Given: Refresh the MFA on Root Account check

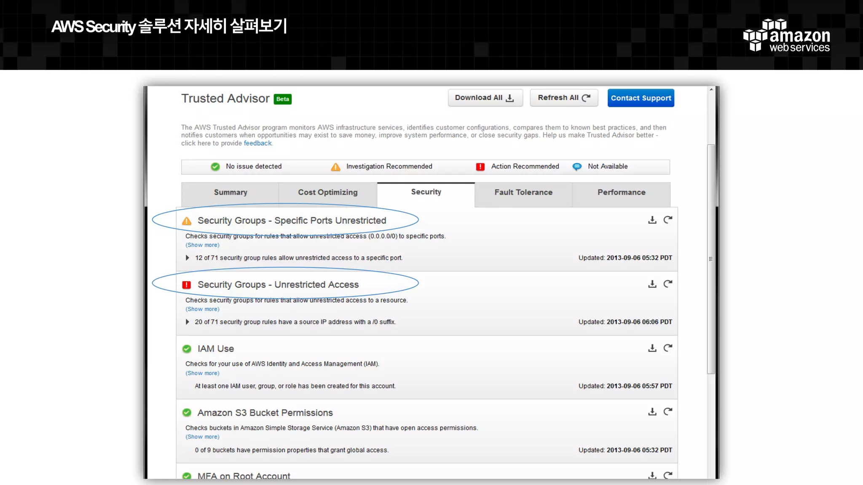Looking at the screenshot, I should coord(668,475).
